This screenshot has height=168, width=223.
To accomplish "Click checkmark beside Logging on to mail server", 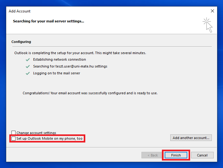I will tap(28, 73).
